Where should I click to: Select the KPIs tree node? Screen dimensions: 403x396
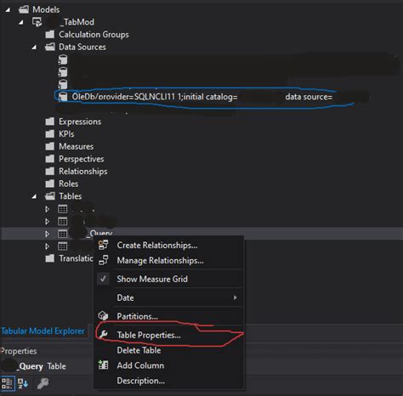[66, 134]
